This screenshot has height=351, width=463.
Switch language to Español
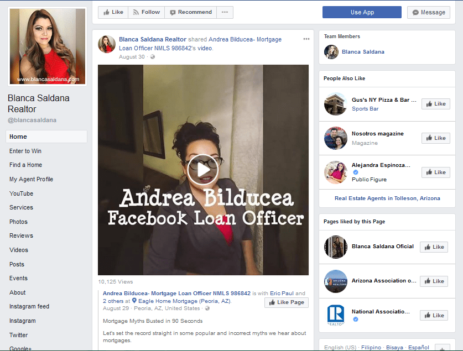click(x=418, y=348)
